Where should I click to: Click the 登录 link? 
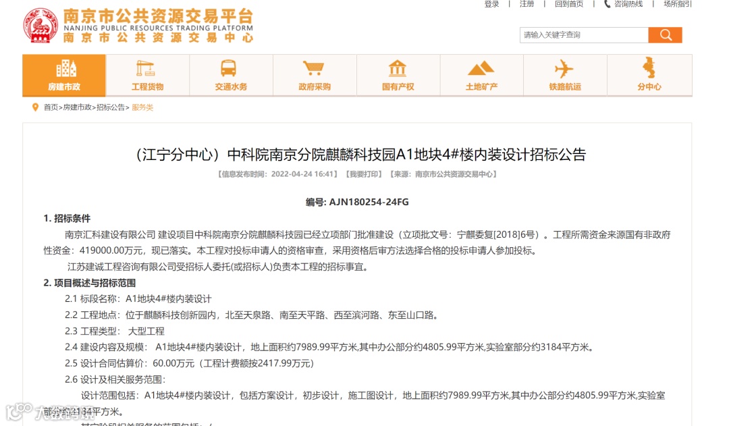click(492, 4)
